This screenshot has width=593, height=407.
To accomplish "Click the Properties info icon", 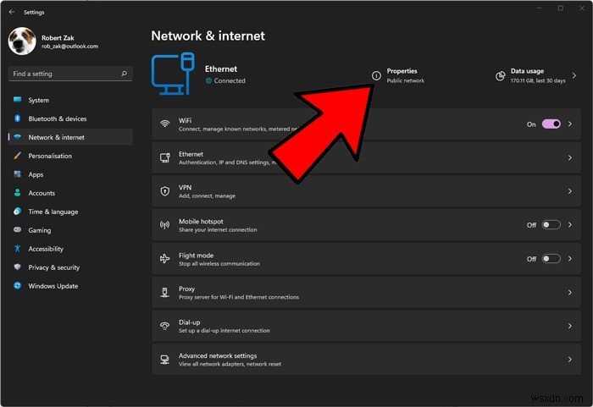I will click(x=376, y=75).
